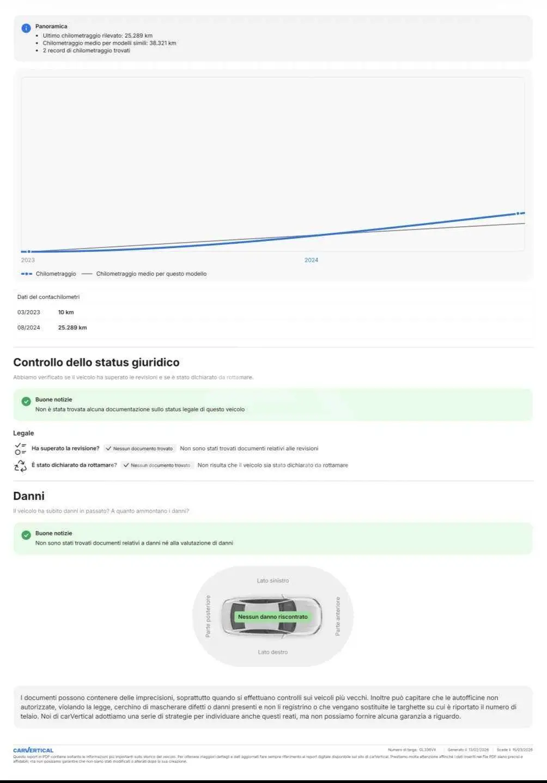
Task: Select the 2024 label on chart axis
Action: [x=311, y=260]
